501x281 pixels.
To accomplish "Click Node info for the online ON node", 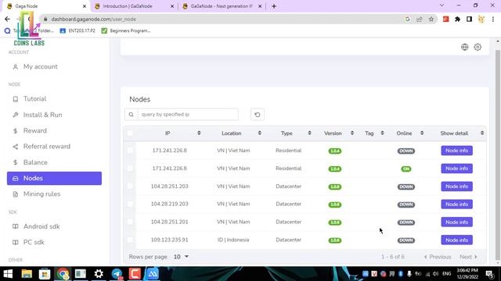I will [x=456, y=169].
